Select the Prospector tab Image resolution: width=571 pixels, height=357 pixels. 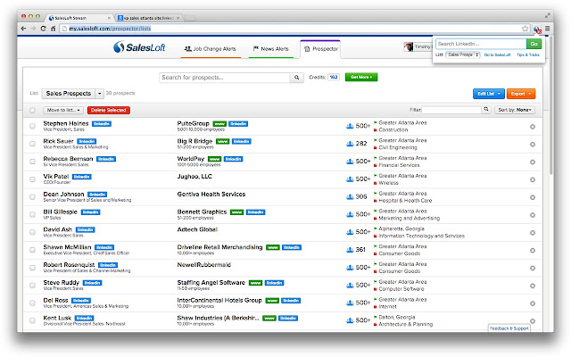[x=320, y=49]
